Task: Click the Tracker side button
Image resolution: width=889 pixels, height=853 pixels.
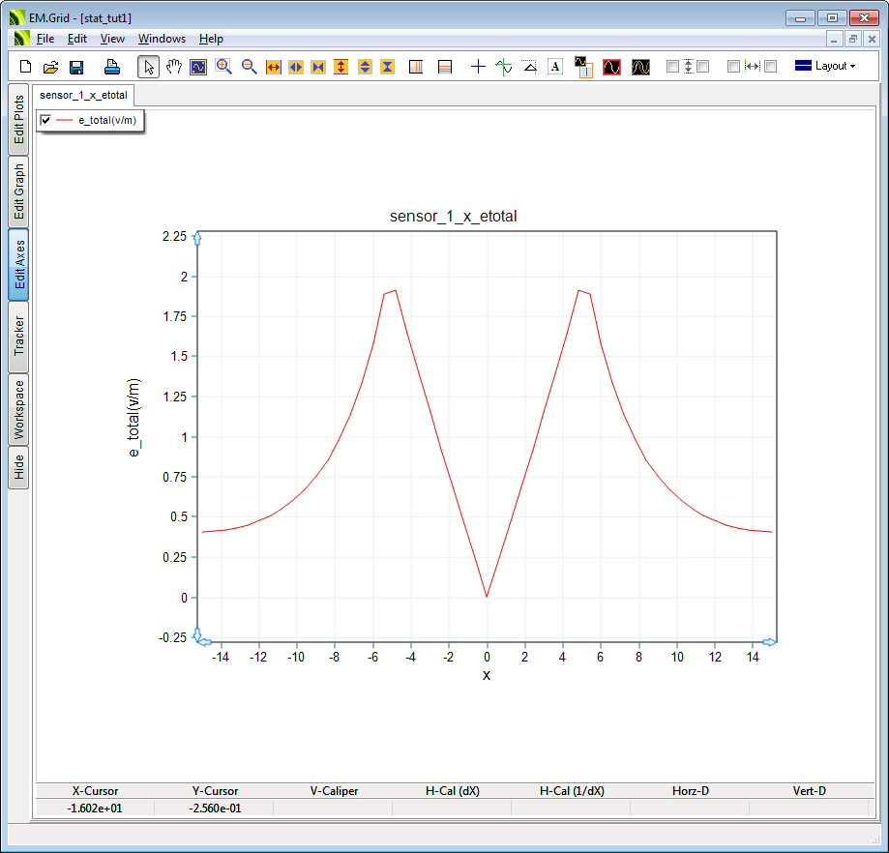Action: pyautogui.click(x=19, y=337)
